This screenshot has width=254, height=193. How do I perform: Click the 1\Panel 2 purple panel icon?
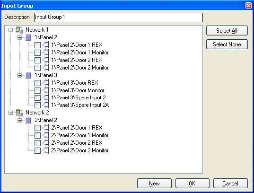coord(28,37)
